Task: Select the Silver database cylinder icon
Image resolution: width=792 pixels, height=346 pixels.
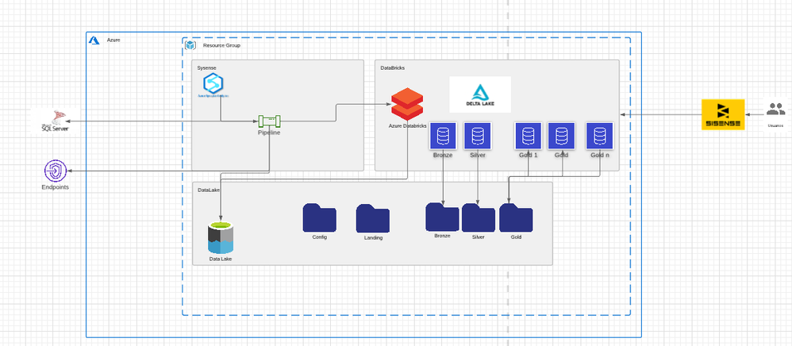Action: point(475,136)
